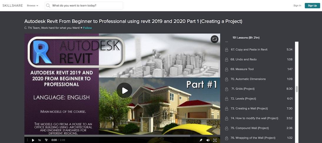Click the pin icon in the video controls
The image size is (322, 143).
coord(201,140)
